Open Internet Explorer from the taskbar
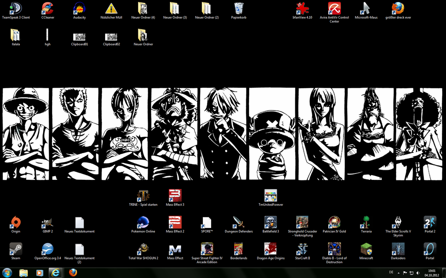 [56, 272]
